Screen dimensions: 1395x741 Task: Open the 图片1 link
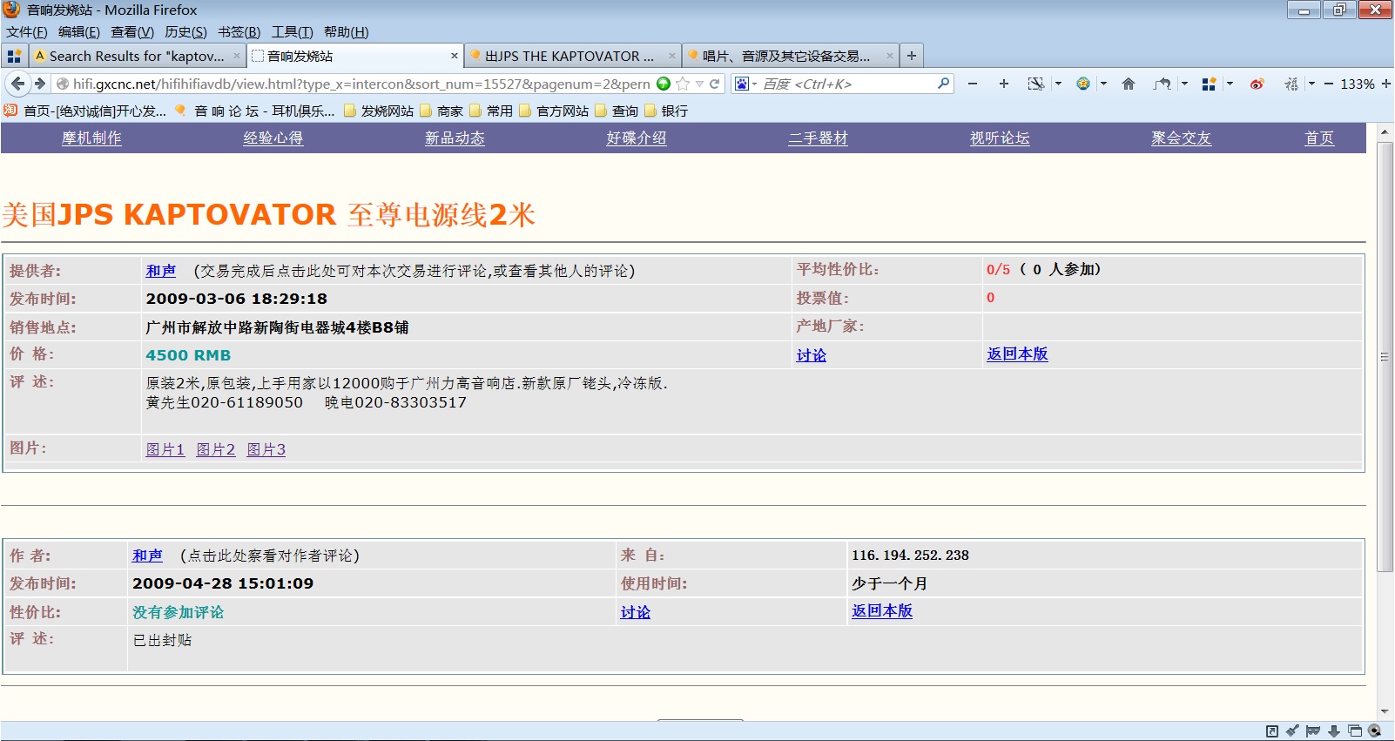tap(165, 449)
